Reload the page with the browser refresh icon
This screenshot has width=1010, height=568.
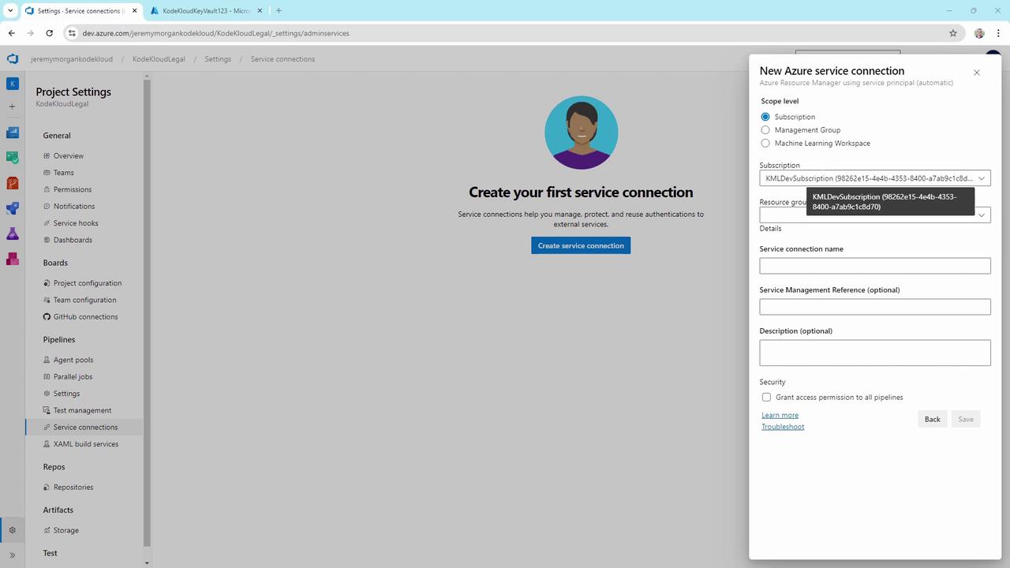click(49, 33)
